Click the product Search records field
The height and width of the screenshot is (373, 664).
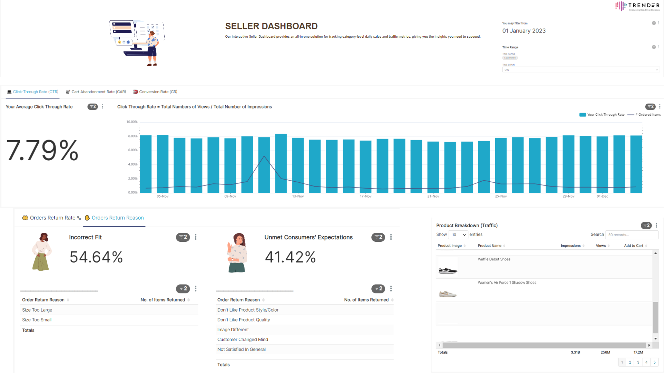point(631,235)
